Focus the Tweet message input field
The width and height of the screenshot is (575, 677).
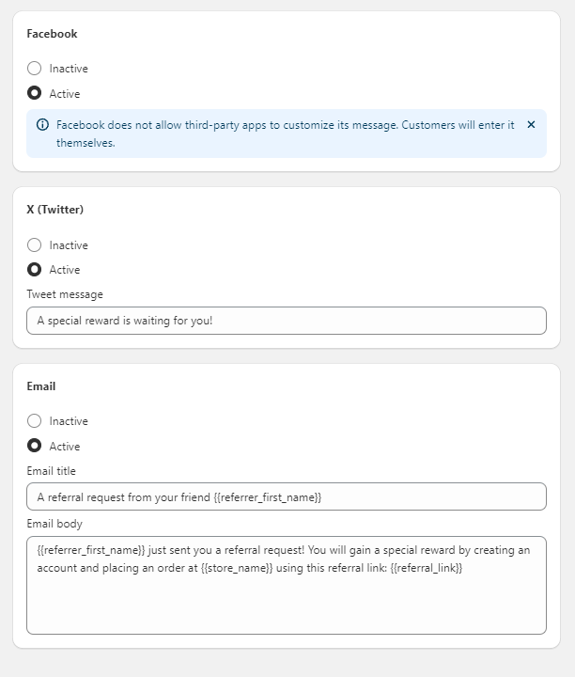(x=286, y=321)
